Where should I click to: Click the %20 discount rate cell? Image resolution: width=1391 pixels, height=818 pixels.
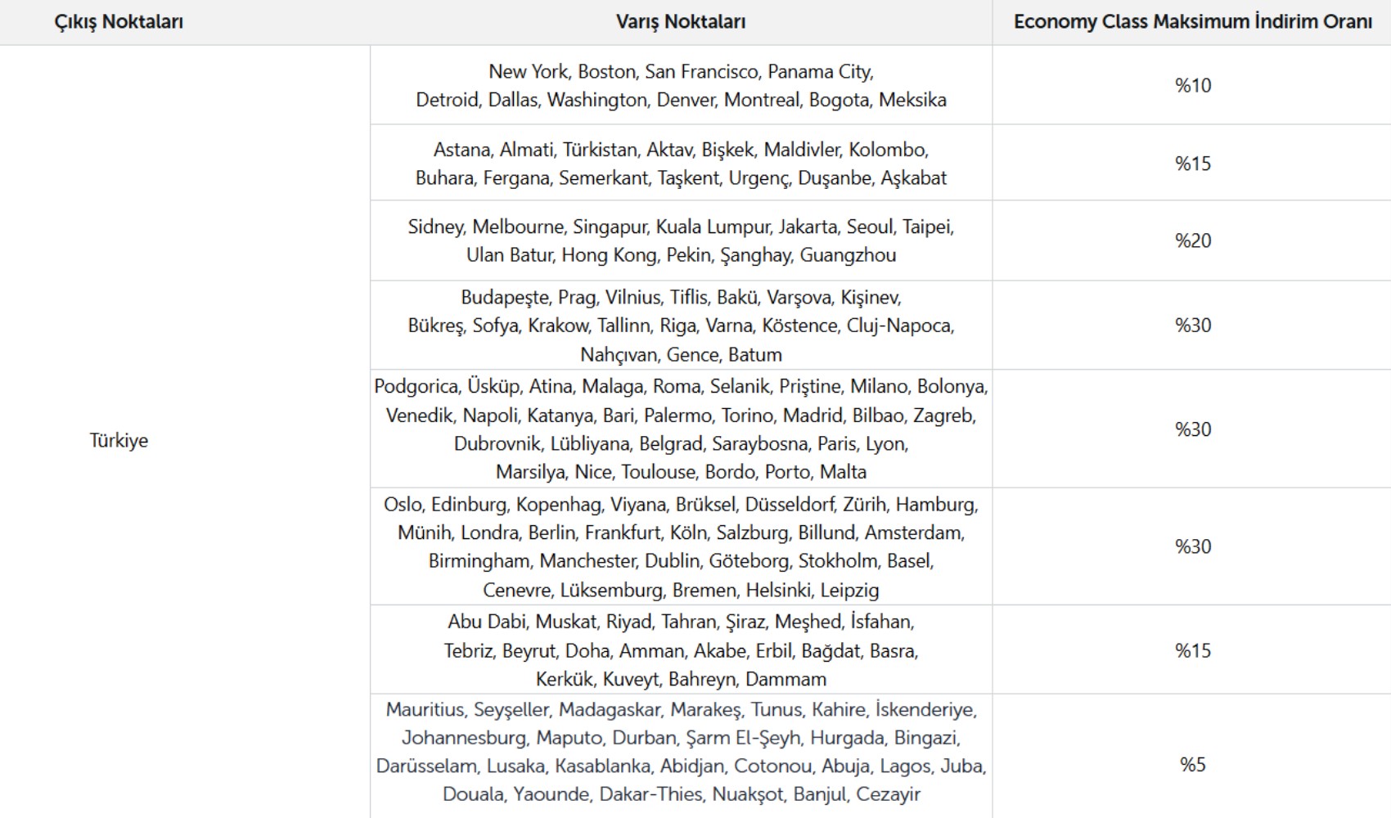click(1192, 240)
